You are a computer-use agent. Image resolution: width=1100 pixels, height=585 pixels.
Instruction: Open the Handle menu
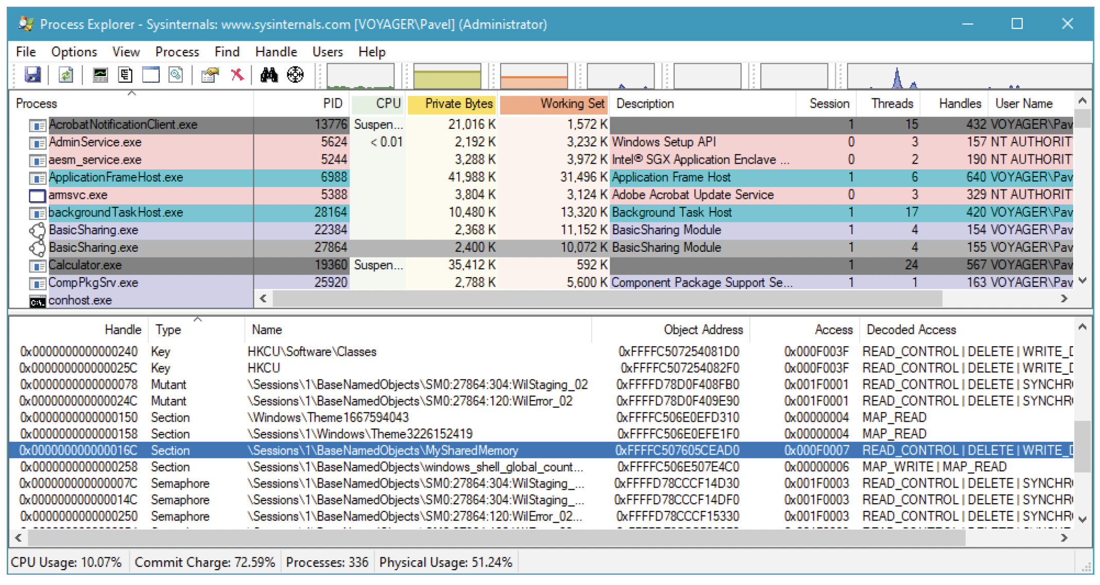(276, 52)
